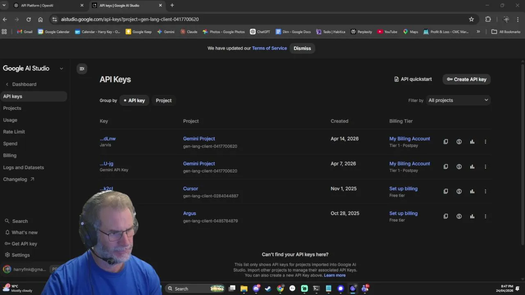The image size is (525, 295).
Task: Reload the page
Action: [28, 19]
